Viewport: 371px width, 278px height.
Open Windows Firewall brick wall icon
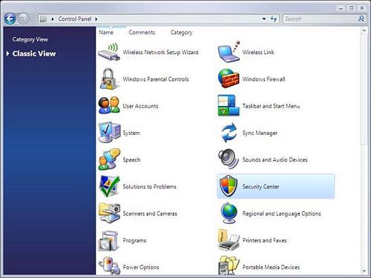tap(229, 79)
